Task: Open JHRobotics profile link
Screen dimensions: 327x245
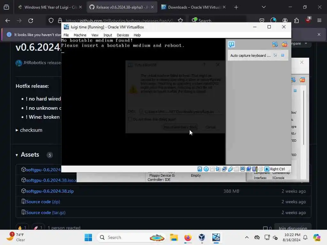Action: click(34, 63)
